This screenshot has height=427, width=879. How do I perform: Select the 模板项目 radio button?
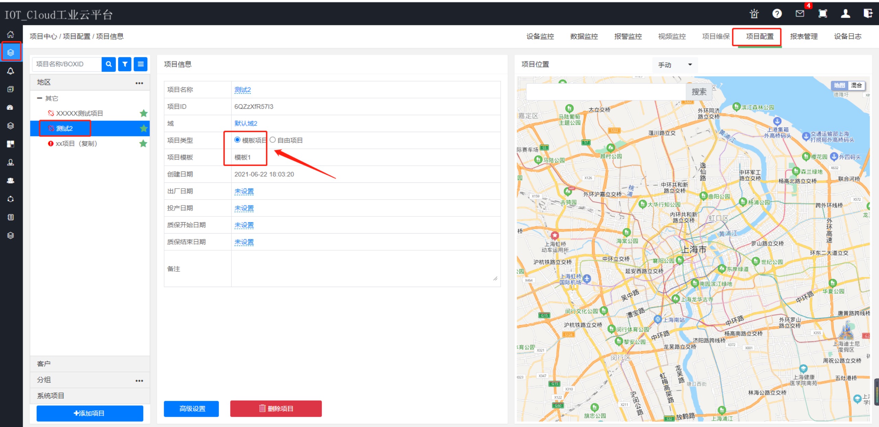point(237,140)
